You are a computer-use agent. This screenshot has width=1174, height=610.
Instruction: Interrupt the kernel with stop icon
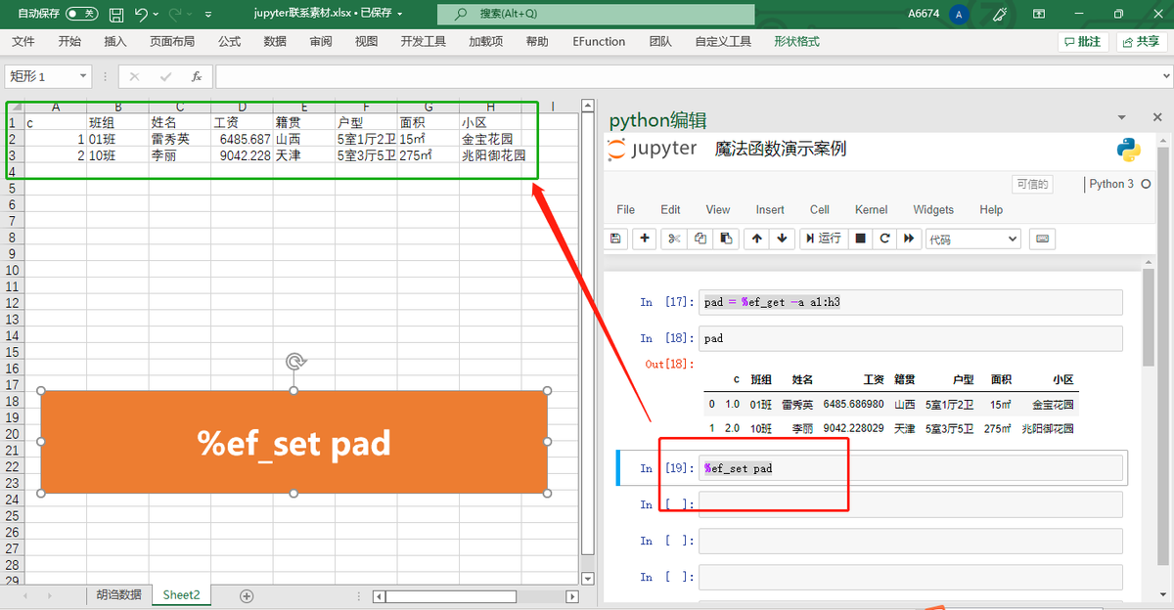(x=860, y=239)
